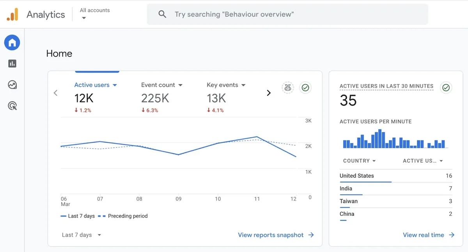
Task: Click the India country row
Action: click(x=396, y=189)
